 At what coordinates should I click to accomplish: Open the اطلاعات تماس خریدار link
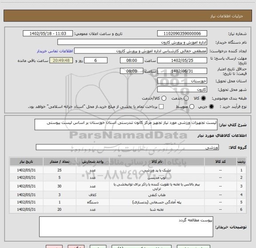(x=55, y=51)
